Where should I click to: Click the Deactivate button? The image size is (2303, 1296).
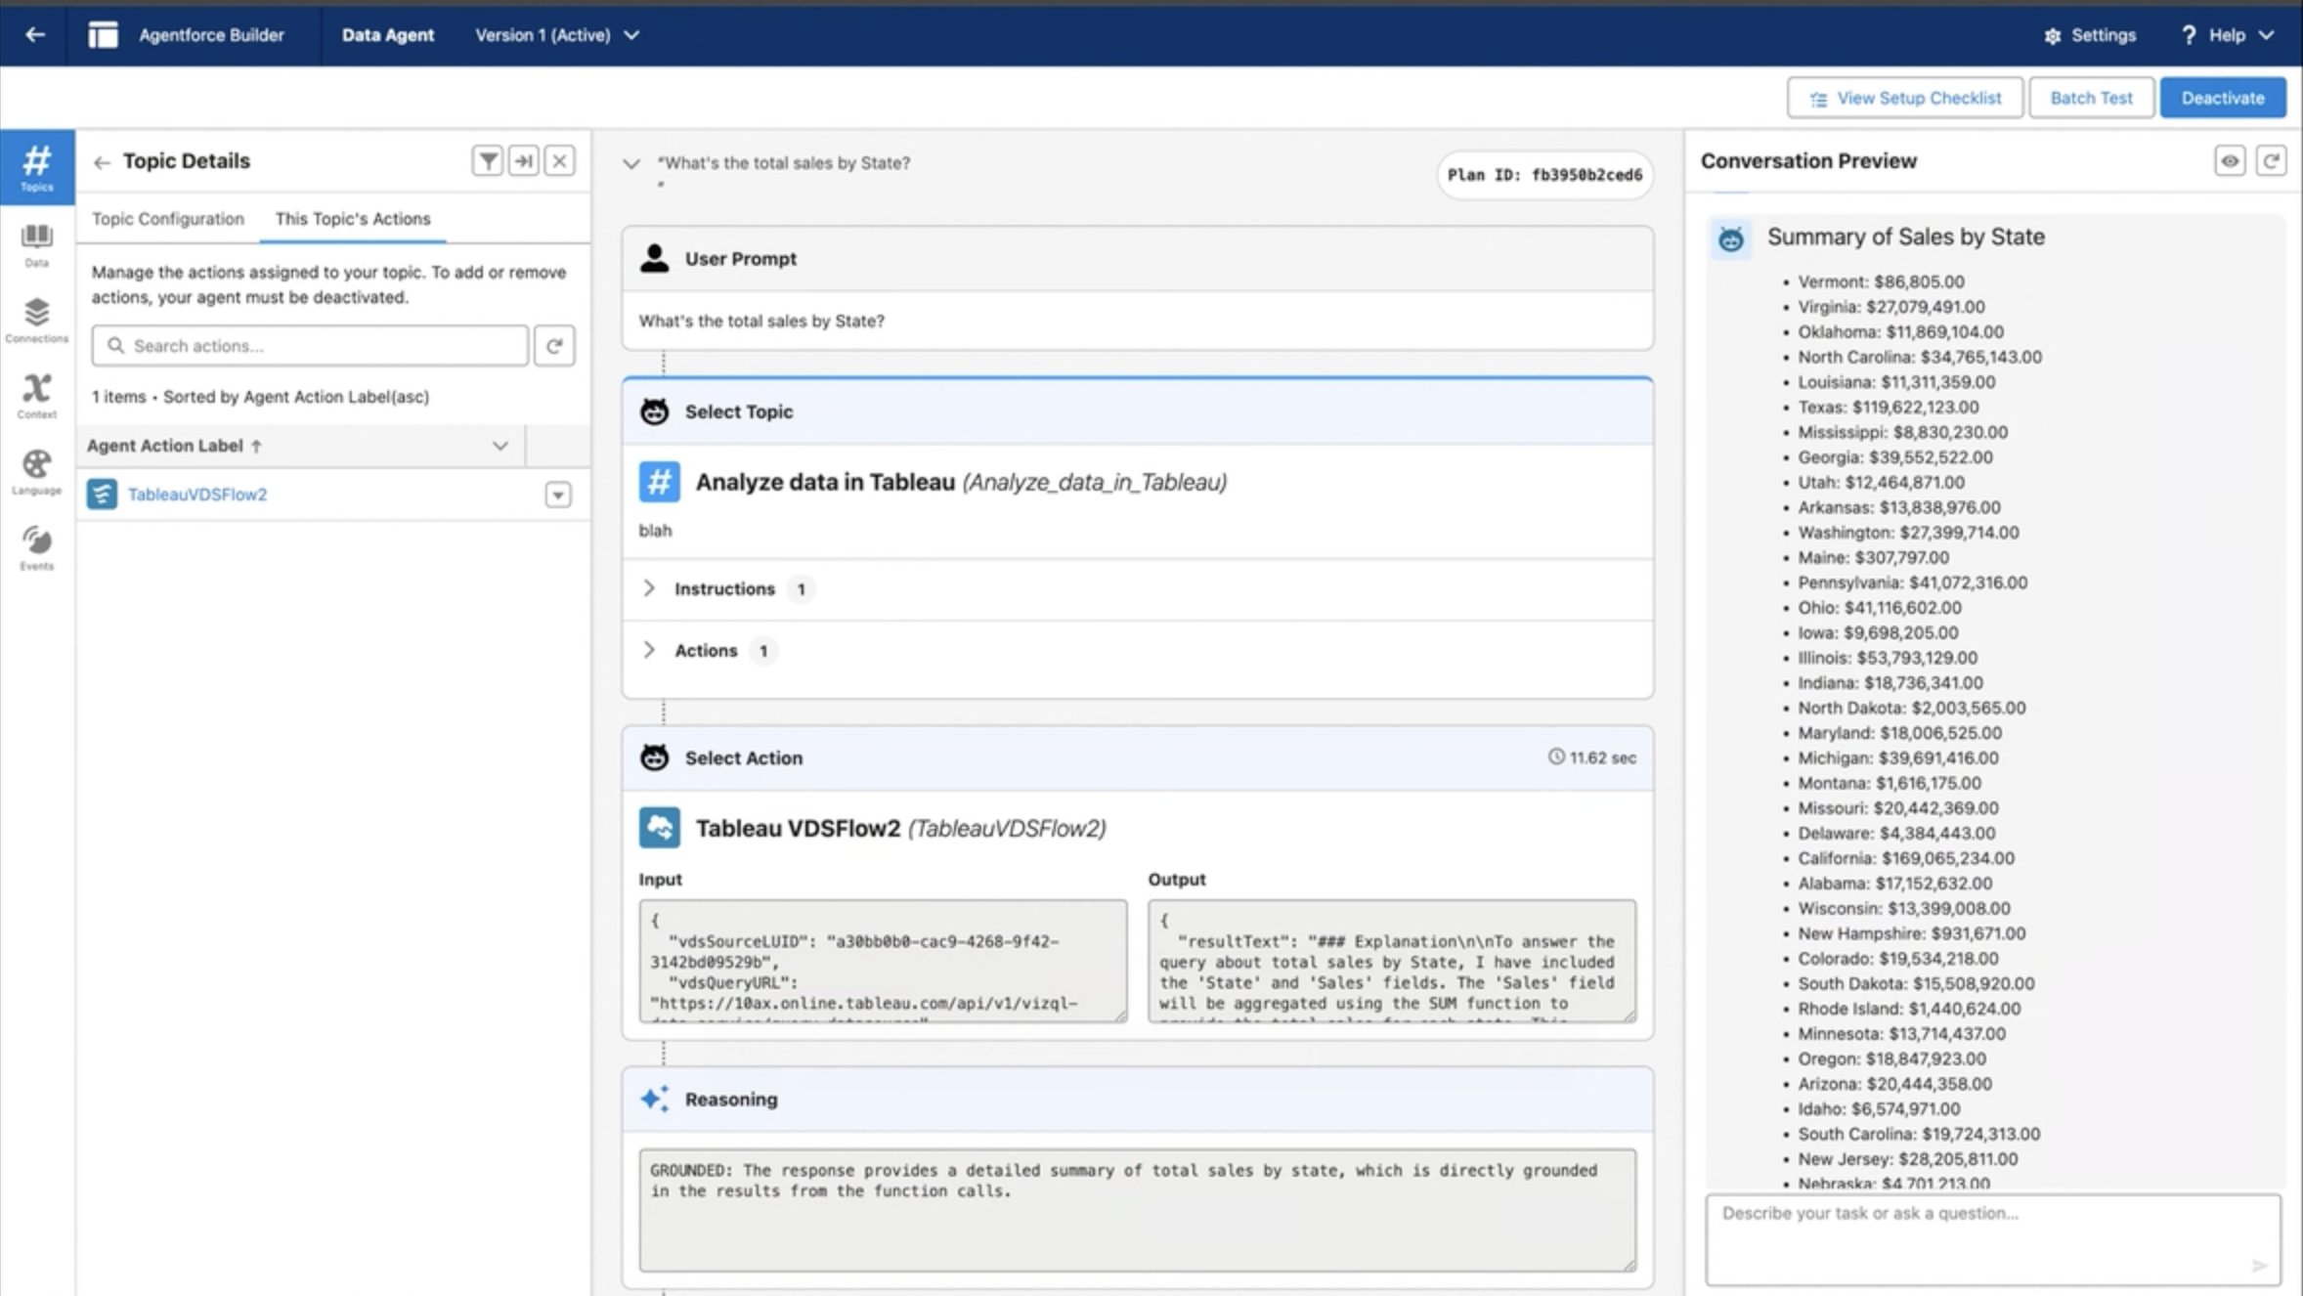coord(2222,98)
